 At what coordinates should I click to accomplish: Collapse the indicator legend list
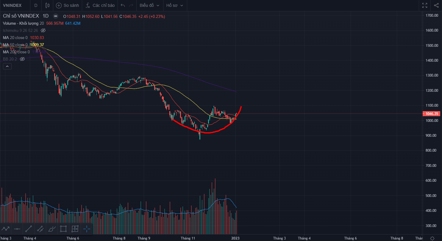coord(7,66)
